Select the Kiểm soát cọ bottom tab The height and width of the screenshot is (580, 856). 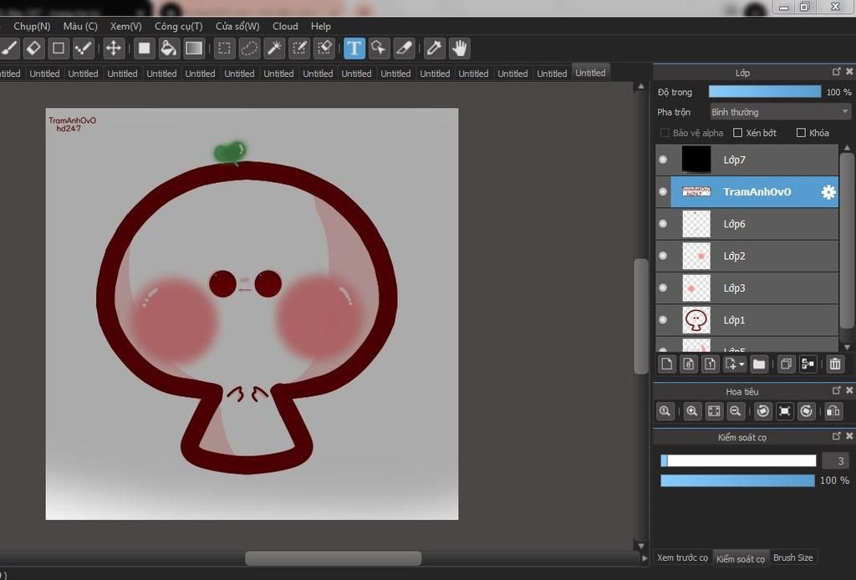click(741, 558)
